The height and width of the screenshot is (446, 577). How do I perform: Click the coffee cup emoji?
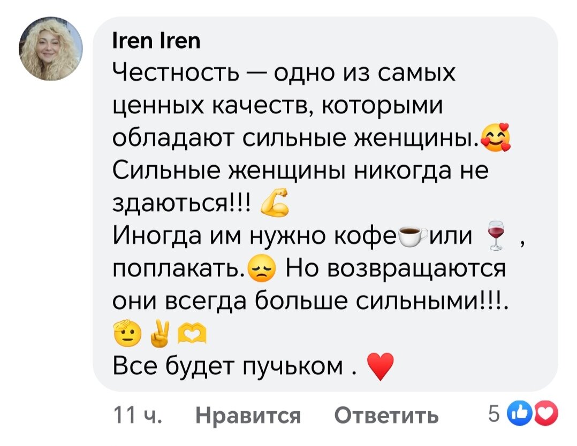[414, 236]
